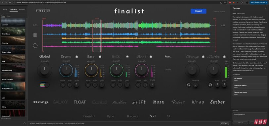Select the Hype collection

pyautogui.click(x=111, y=116)
